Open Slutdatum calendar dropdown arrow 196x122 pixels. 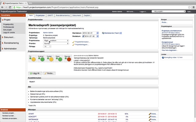[97, 36]
